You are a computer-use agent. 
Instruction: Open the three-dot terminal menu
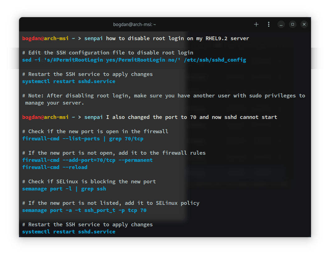tap(268, 24)
